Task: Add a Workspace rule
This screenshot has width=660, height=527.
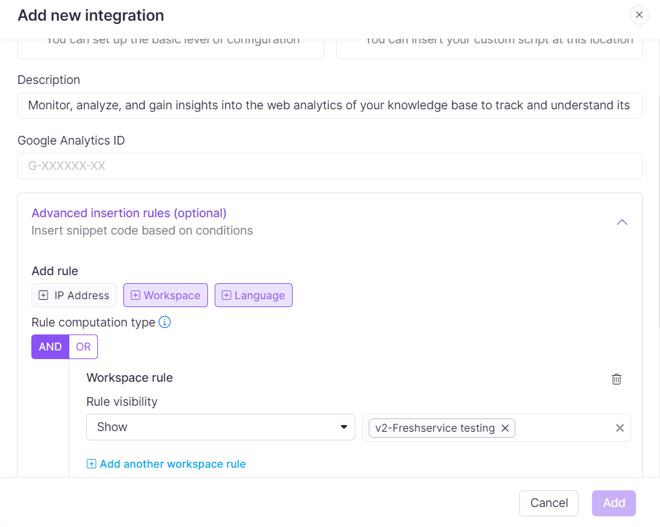Action: point(165,295)
